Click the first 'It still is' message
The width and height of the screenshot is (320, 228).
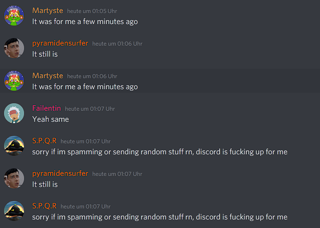pyautogui.click(x=45, y=54)
